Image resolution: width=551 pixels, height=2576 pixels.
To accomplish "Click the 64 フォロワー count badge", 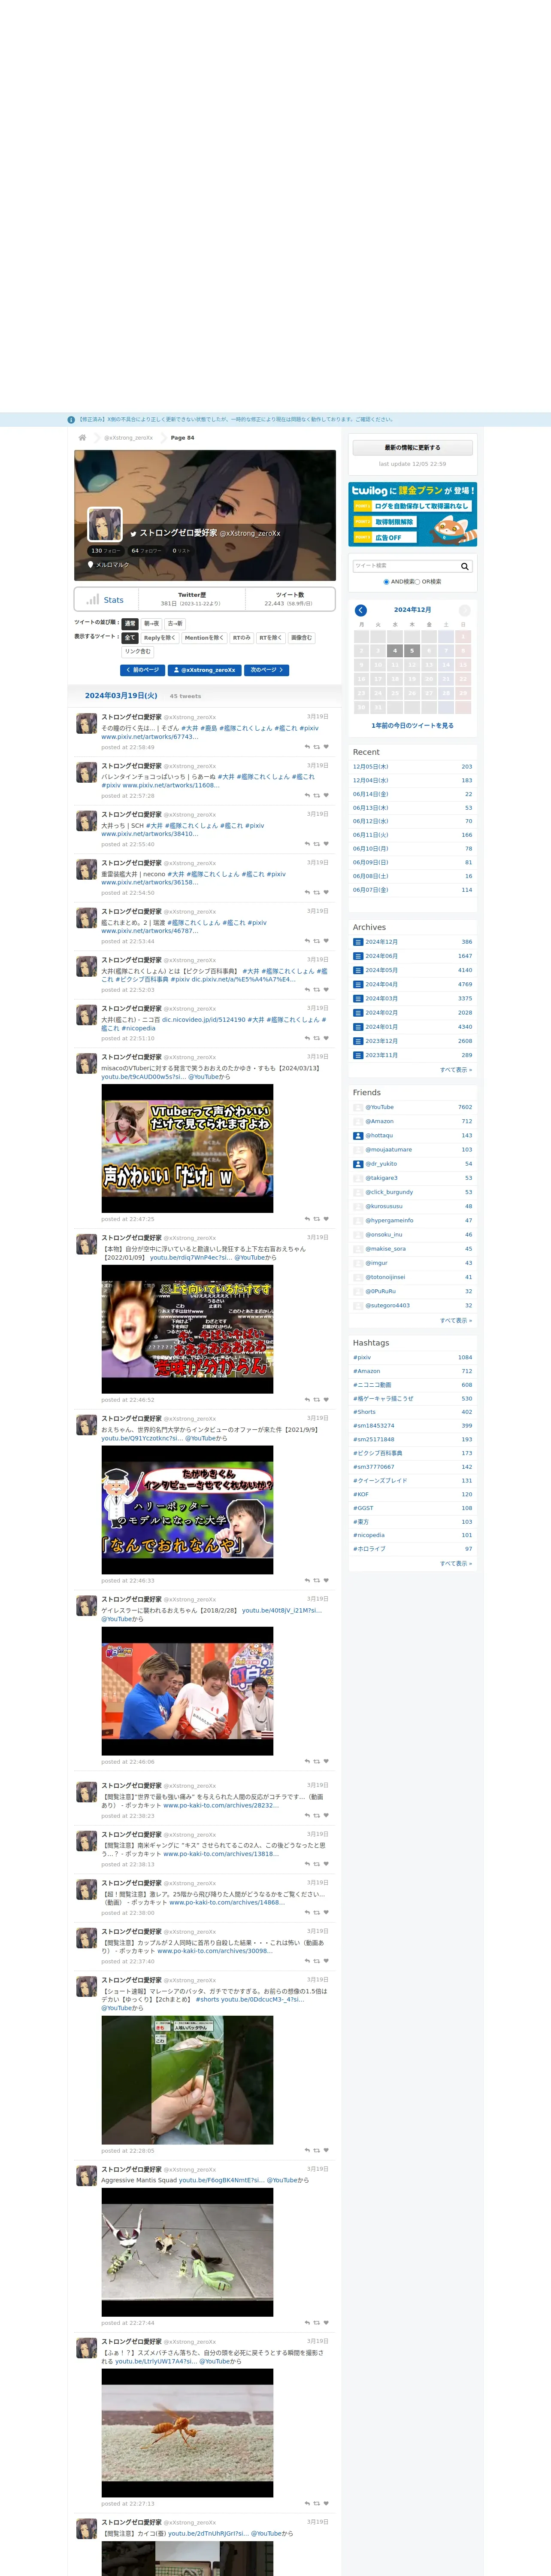I will point(146,550).
